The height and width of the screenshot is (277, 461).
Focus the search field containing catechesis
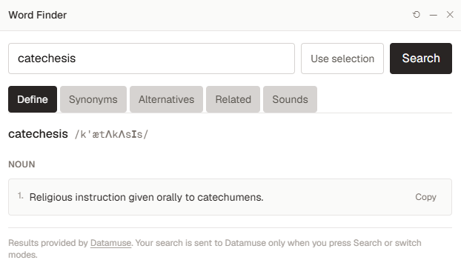151,59
